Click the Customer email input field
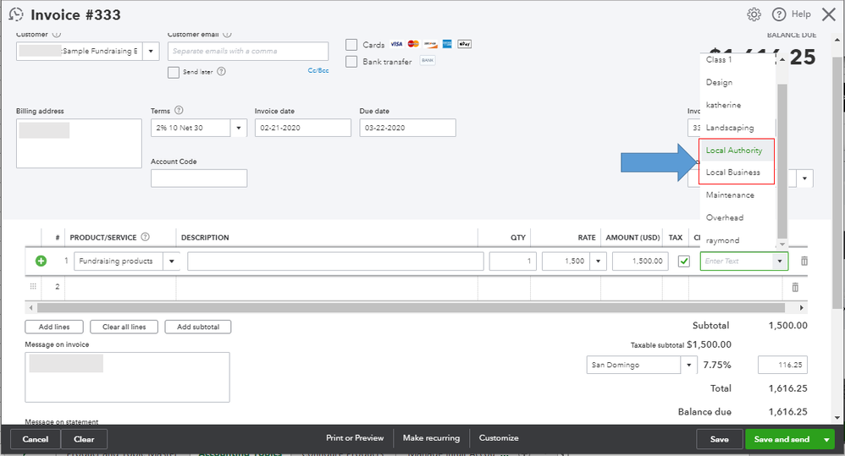Viewport: 845px width, 456px height. coord(248,51)
